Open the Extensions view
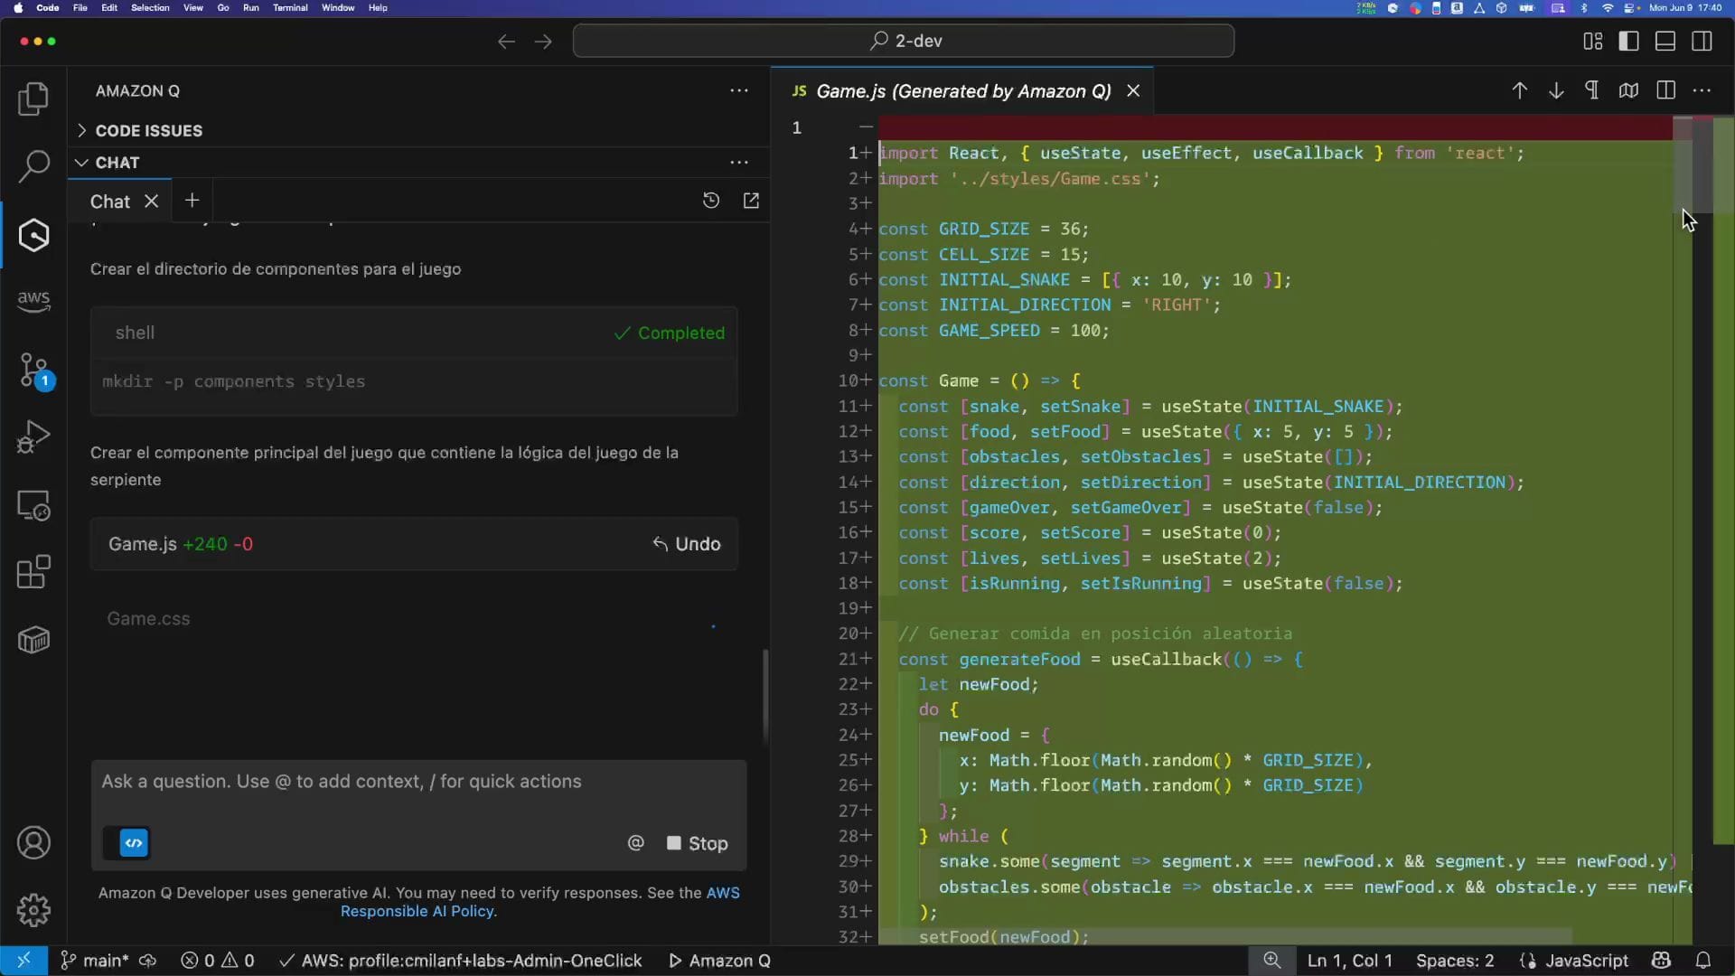The height and width of the screenshot is (976, 1735). click(x=33, y=572)
